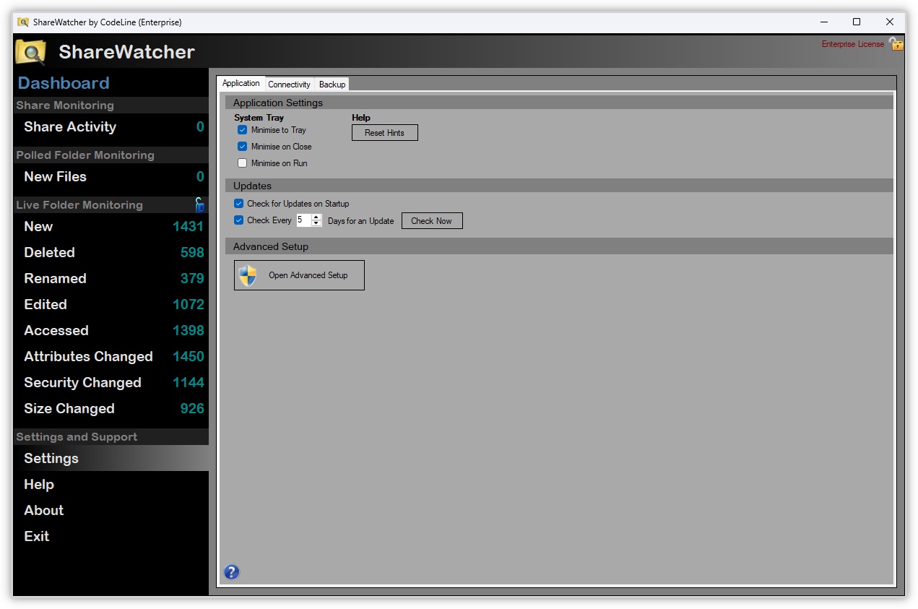Click the app icon in the title bar
Screen dimensions: 918x609
click(22, 22)
